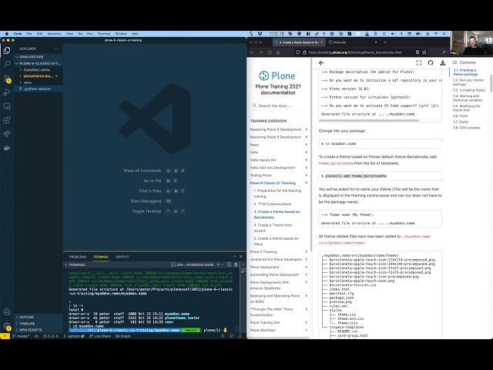Screen dimensions: 493x370
Task: Open 4. Create a Theme from scratch
Action: tap(273, 228)
